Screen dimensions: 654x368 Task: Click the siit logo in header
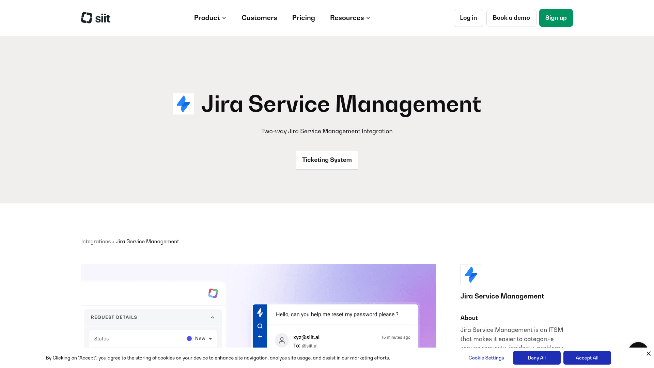click(x=95, y=18)
